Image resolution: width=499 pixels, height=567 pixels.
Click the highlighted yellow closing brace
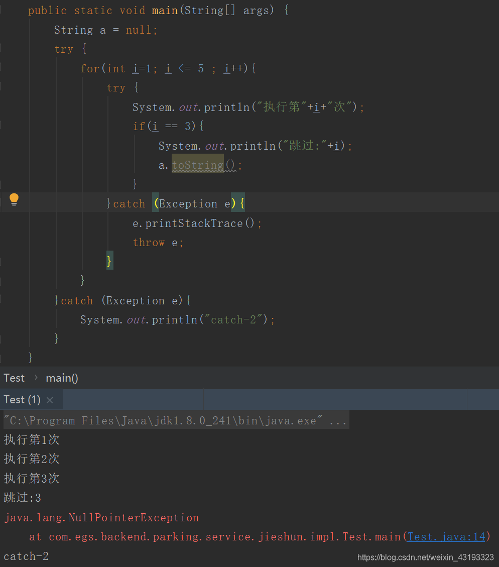(x=109, y=260)
